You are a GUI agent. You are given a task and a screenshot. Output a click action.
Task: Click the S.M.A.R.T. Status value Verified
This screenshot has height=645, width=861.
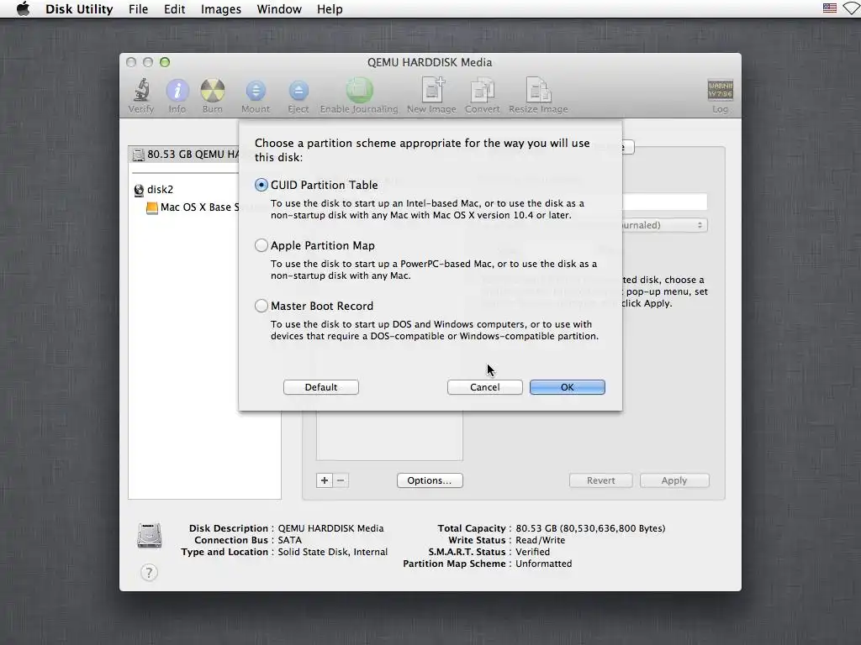tap(532, 552)
